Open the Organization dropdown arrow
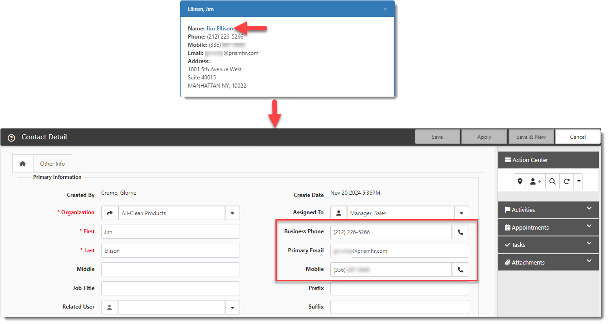This screenshot has height=324, width=608. click(x=232, y=213)
